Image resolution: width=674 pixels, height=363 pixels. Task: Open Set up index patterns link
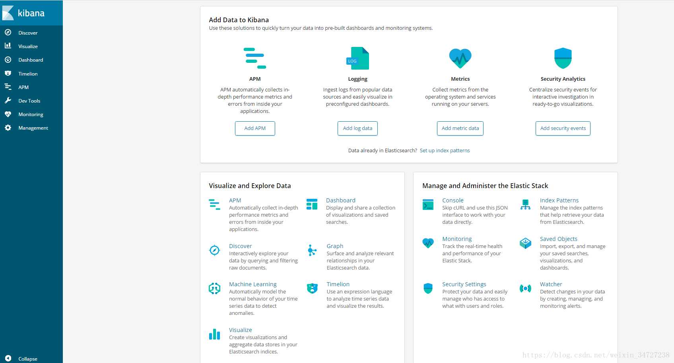(445, 150)
